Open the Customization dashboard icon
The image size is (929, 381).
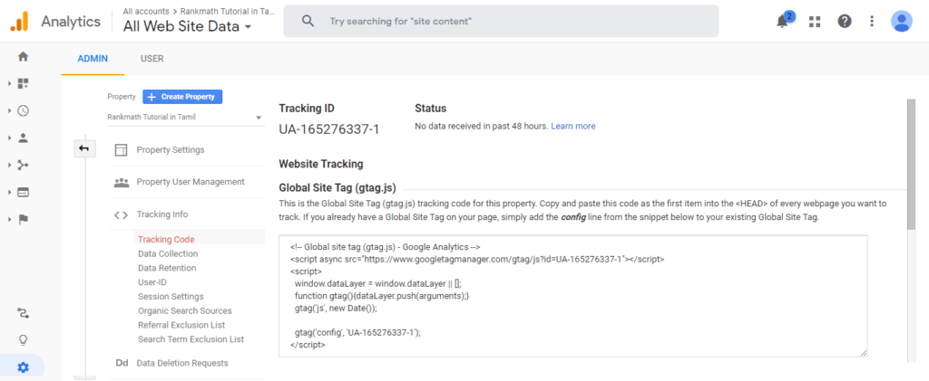[x=23, y=83]
